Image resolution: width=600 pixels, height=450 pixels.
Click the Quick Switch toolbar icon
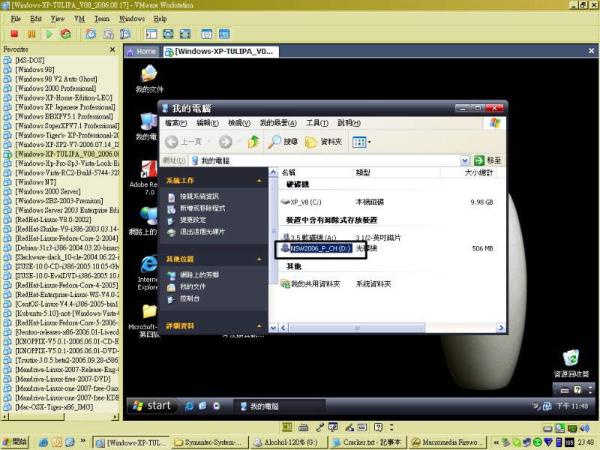pyautogui.click(x=185, y=34)
